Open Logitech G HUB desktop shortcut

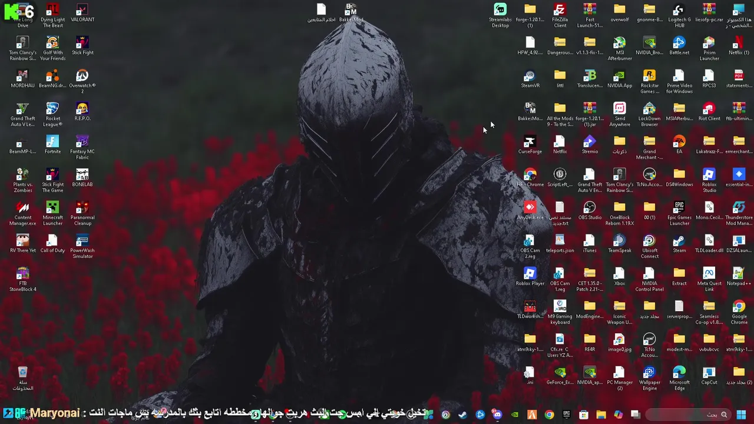click(679, 15)
